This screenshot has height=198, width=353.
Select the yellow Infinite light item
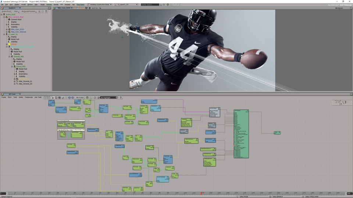pos(14,44)
